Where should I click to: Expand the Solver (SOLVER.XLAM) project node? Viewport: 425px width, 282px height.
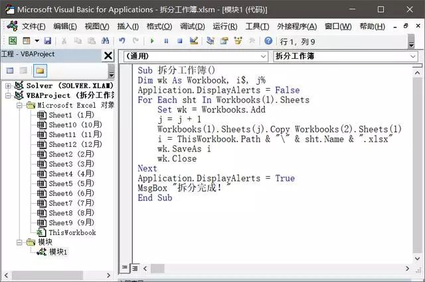[x=8, y=86]
